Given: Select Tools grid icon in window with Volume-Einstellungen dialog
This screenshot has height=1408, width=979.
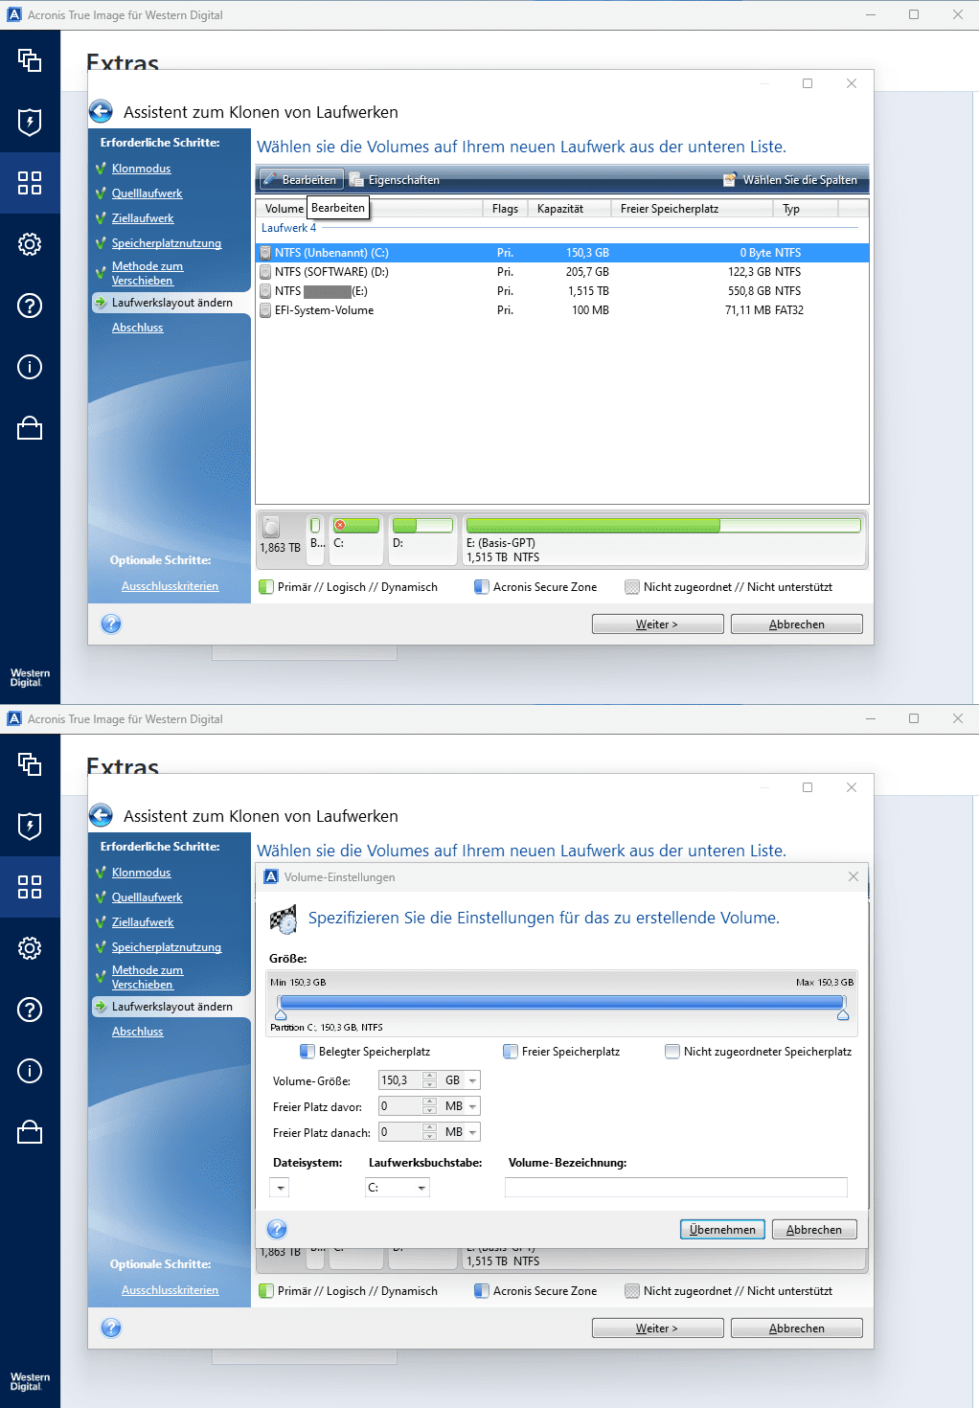Looking at the screenshot, I should click(30, 887).
